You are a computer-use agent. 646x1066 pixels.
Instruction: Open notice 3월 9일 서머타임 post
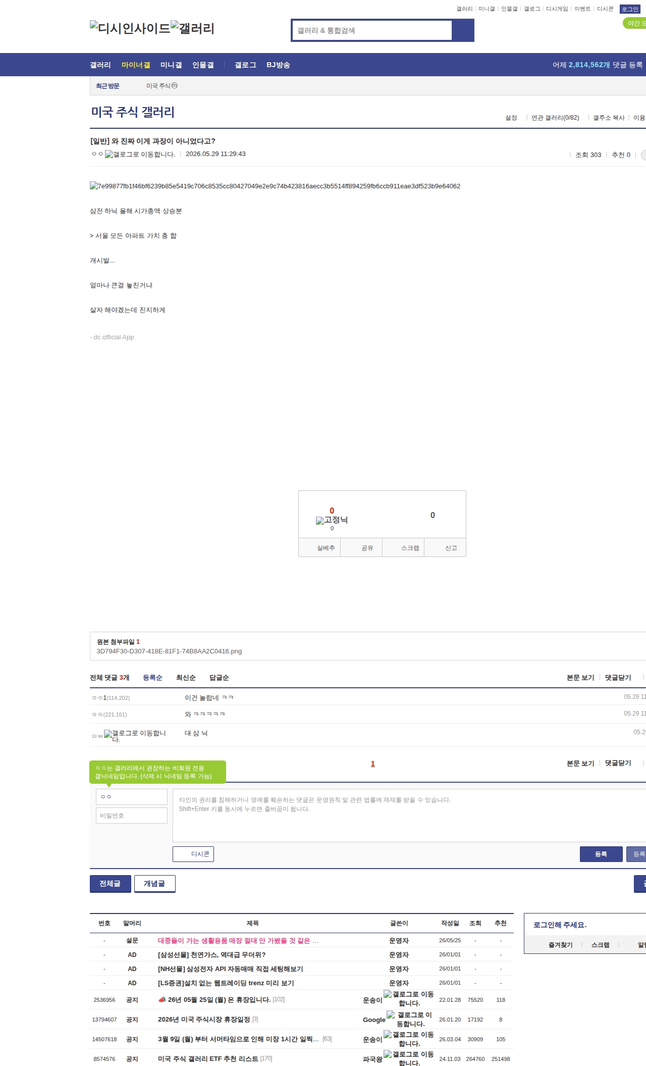(x=238, y=1039)
